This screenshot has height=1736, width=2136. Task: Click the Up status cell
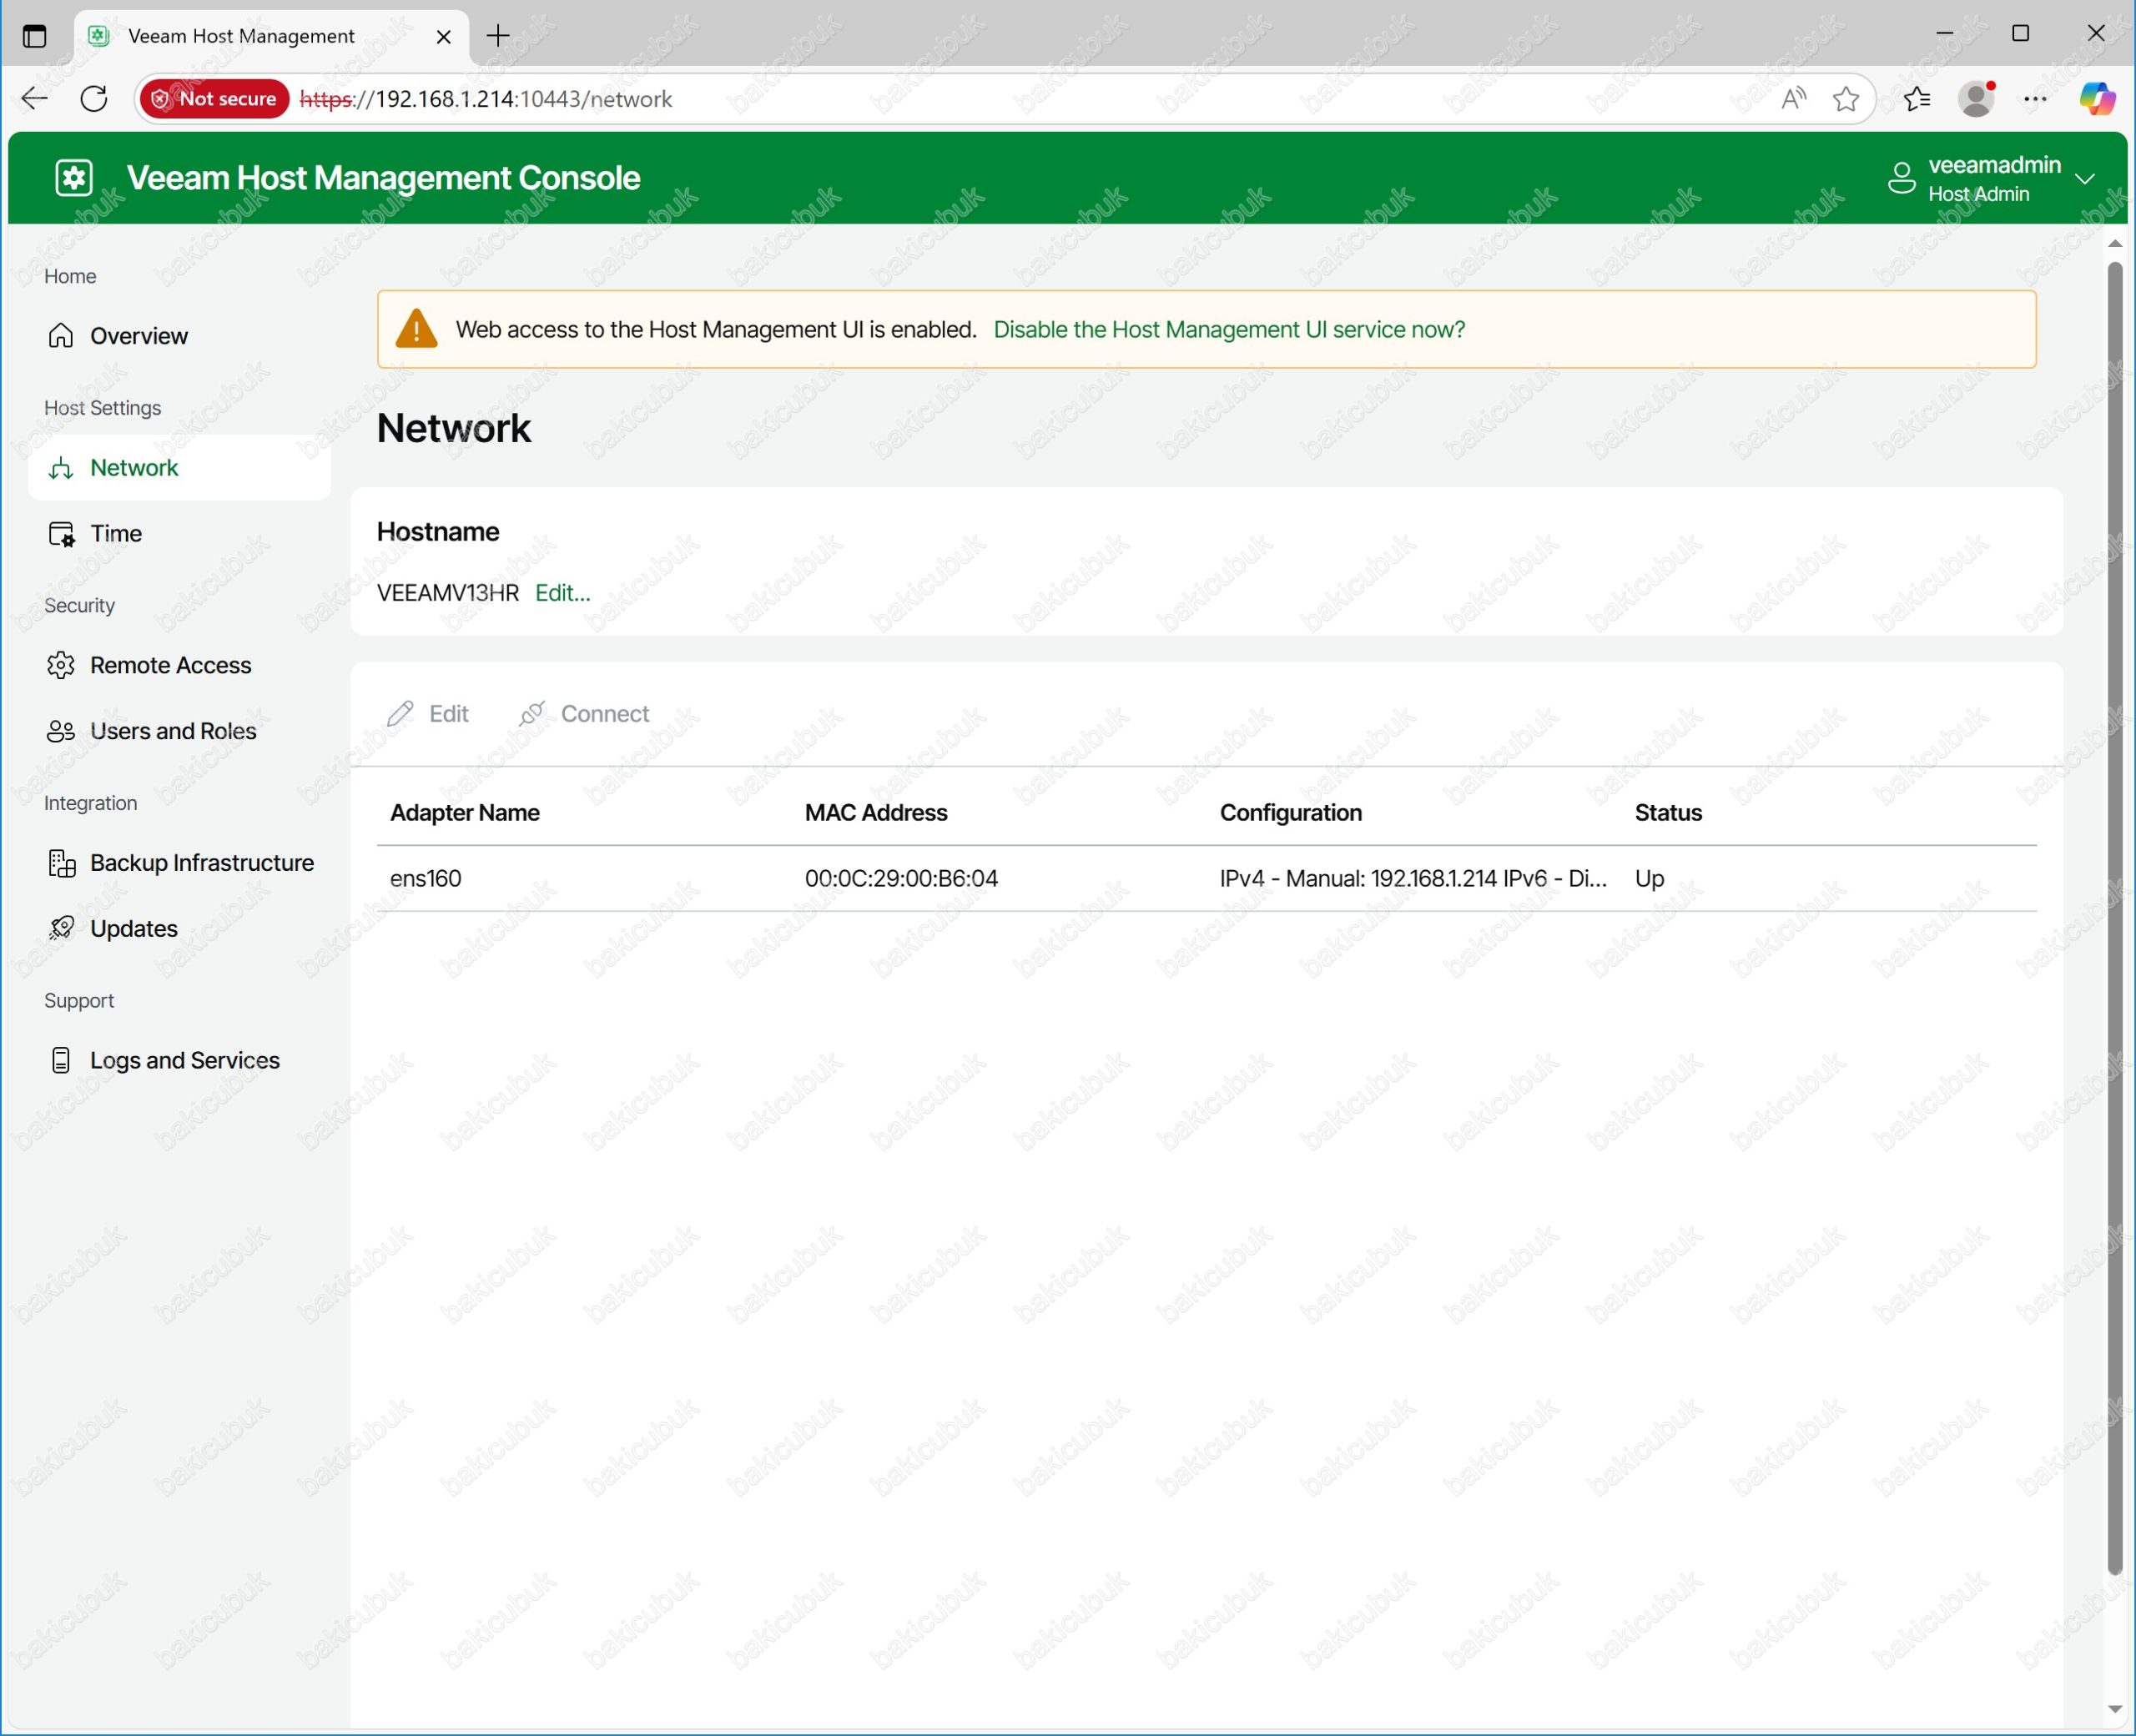tap(1649, 879)
